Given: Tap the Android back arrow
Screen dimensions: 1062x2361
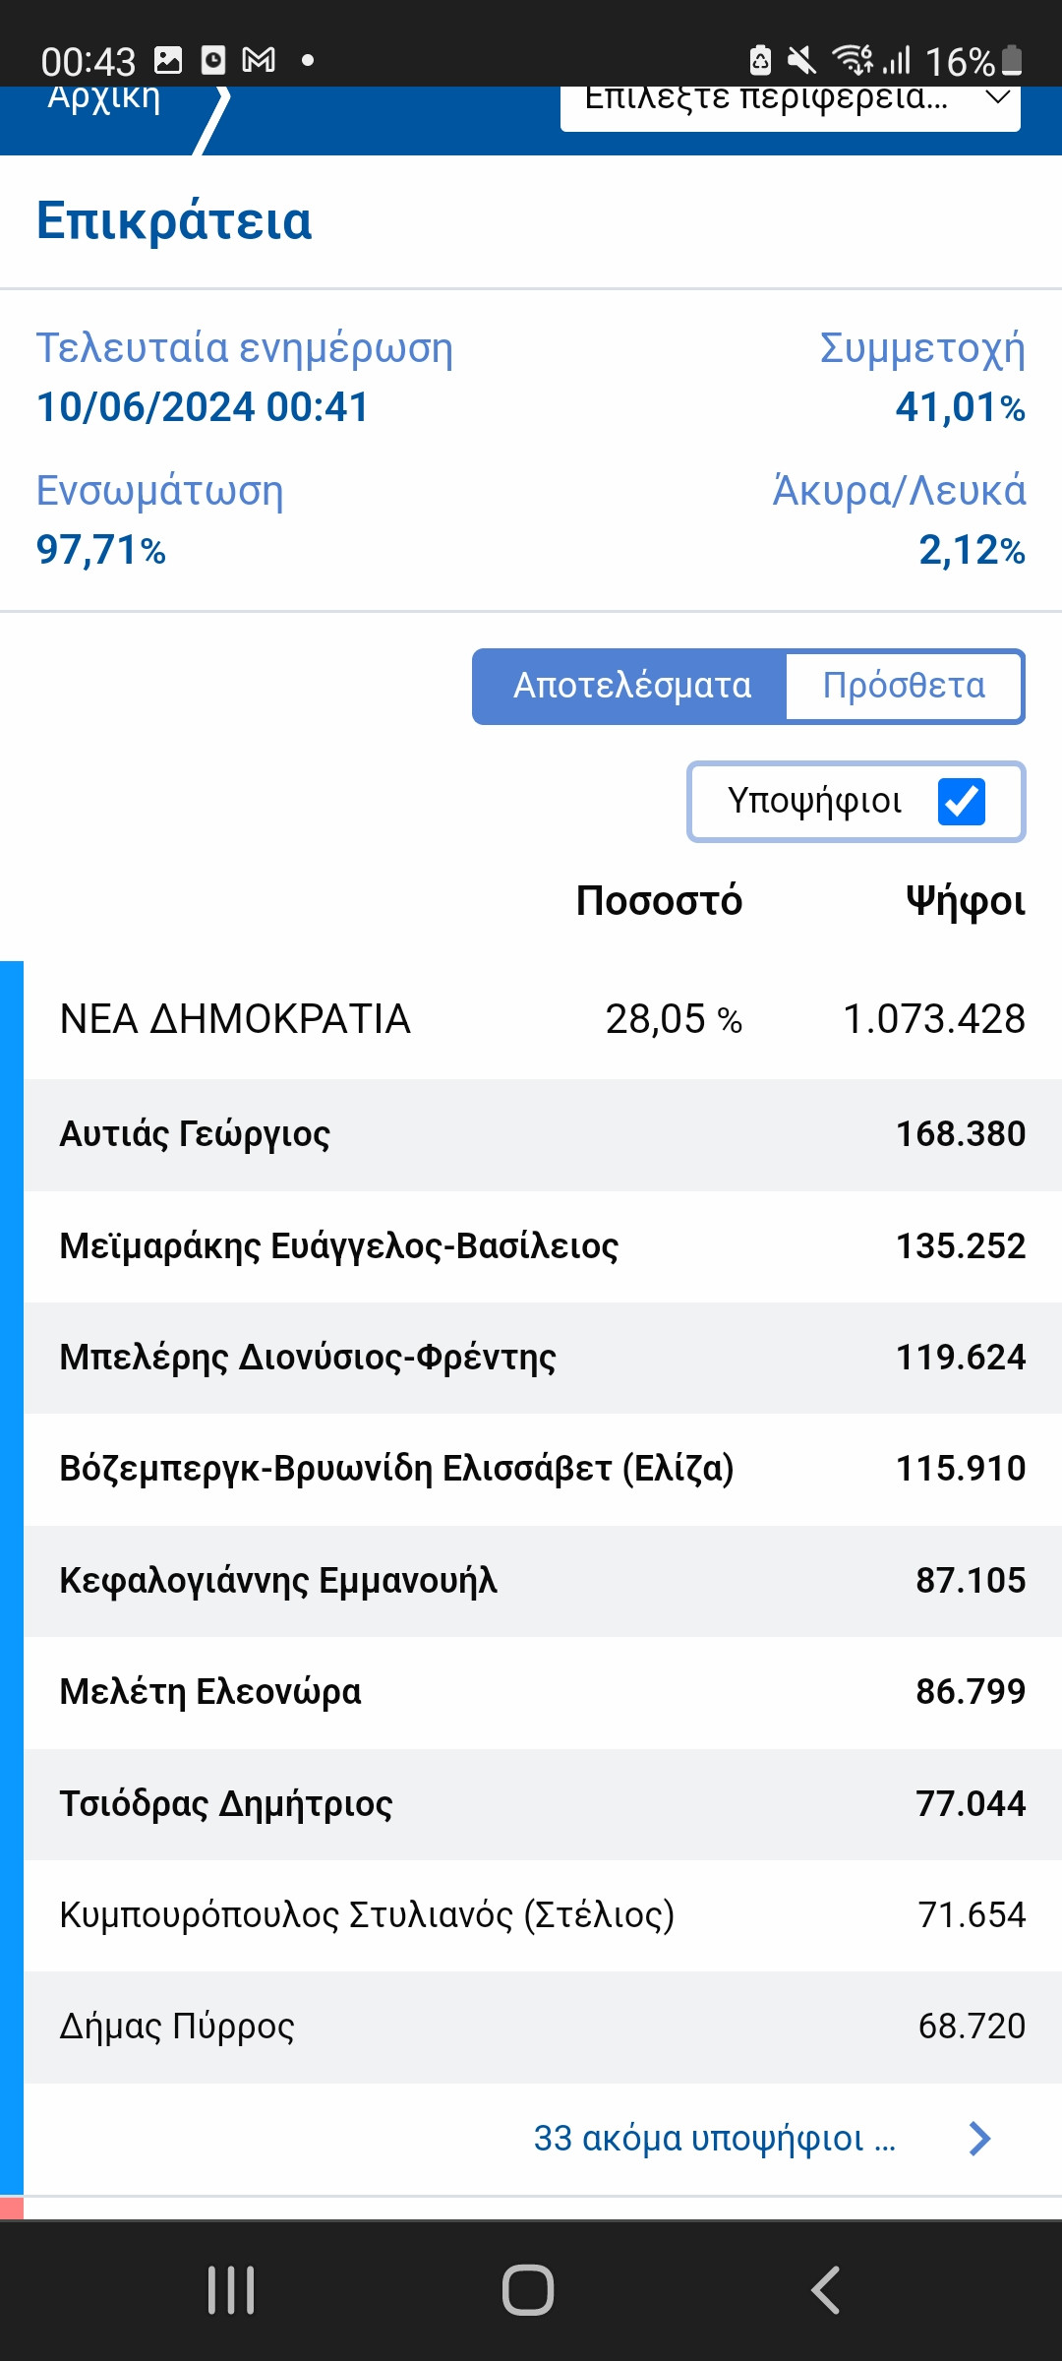Looking at the screenshot, I should 826,2290.
